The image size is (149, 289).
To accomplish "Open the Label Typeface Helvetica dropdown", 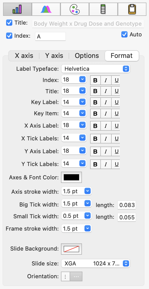I will [x=95, y=69].
